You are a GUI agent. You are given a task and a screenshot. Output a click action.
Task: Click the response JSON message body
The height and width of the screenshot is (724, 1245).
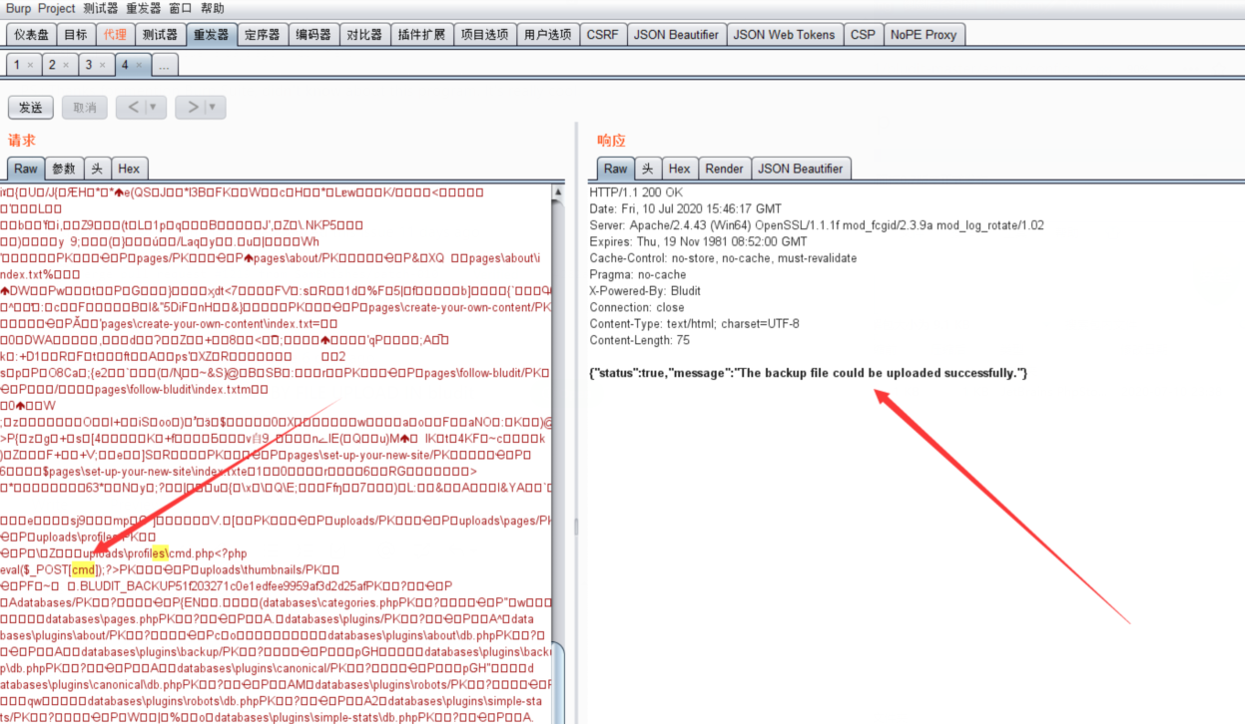809,372
